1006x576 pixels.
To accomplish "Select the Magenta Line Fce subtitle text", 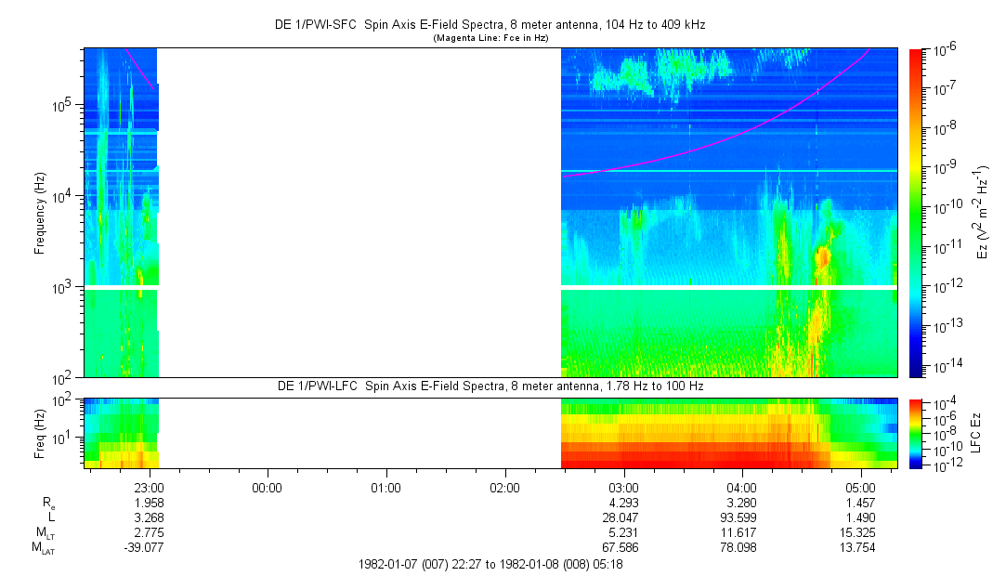I will click(490, 38).
